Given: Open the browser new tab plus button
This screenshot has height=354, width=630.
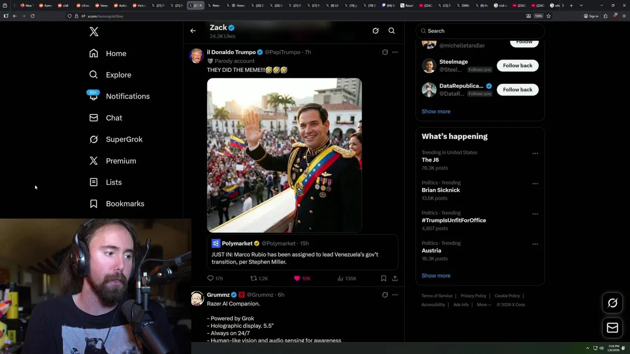Looking at the screenshot, I should (571, 5).
